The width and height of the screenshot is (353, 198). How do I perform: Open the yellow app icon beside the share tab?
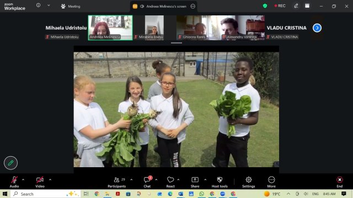pos(135,6)
